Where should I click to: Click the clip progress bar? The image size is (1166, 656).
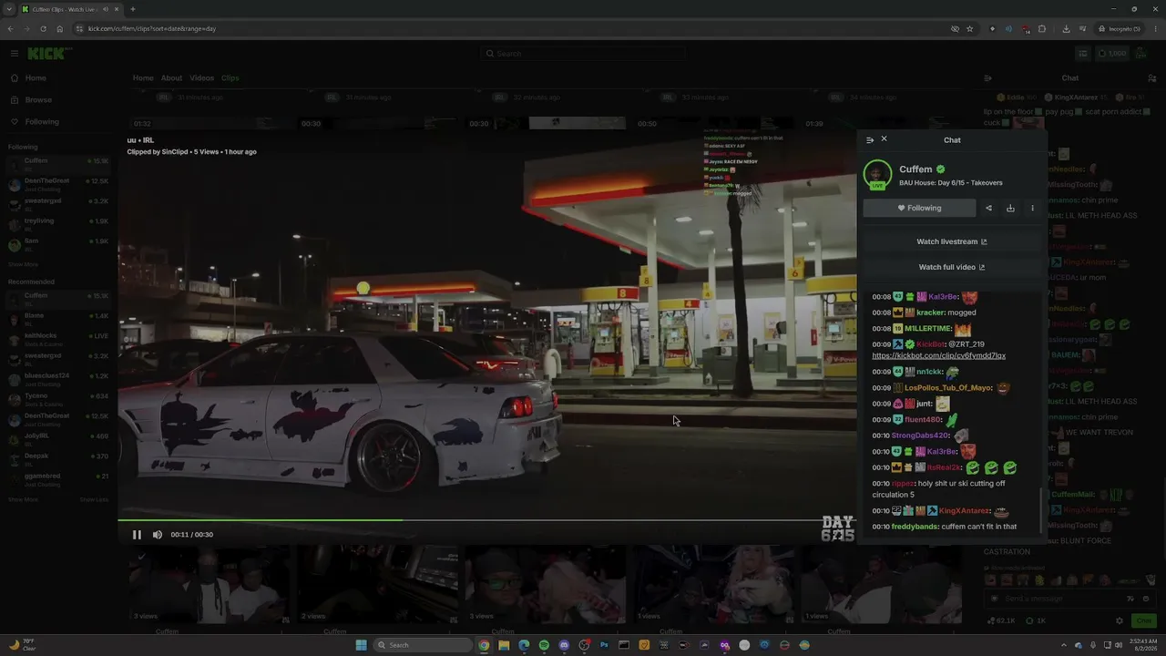[x=486, y=520]
